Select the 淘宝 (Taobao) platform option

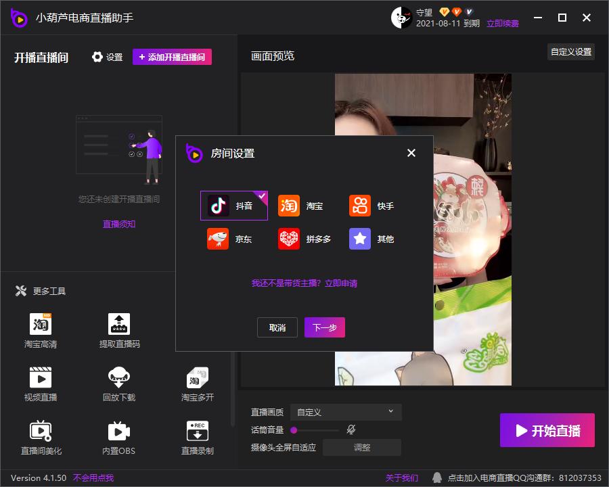point(300,206)
